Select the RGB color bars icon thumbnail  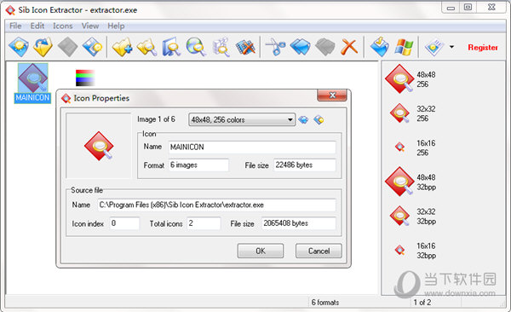pos(85,78)
